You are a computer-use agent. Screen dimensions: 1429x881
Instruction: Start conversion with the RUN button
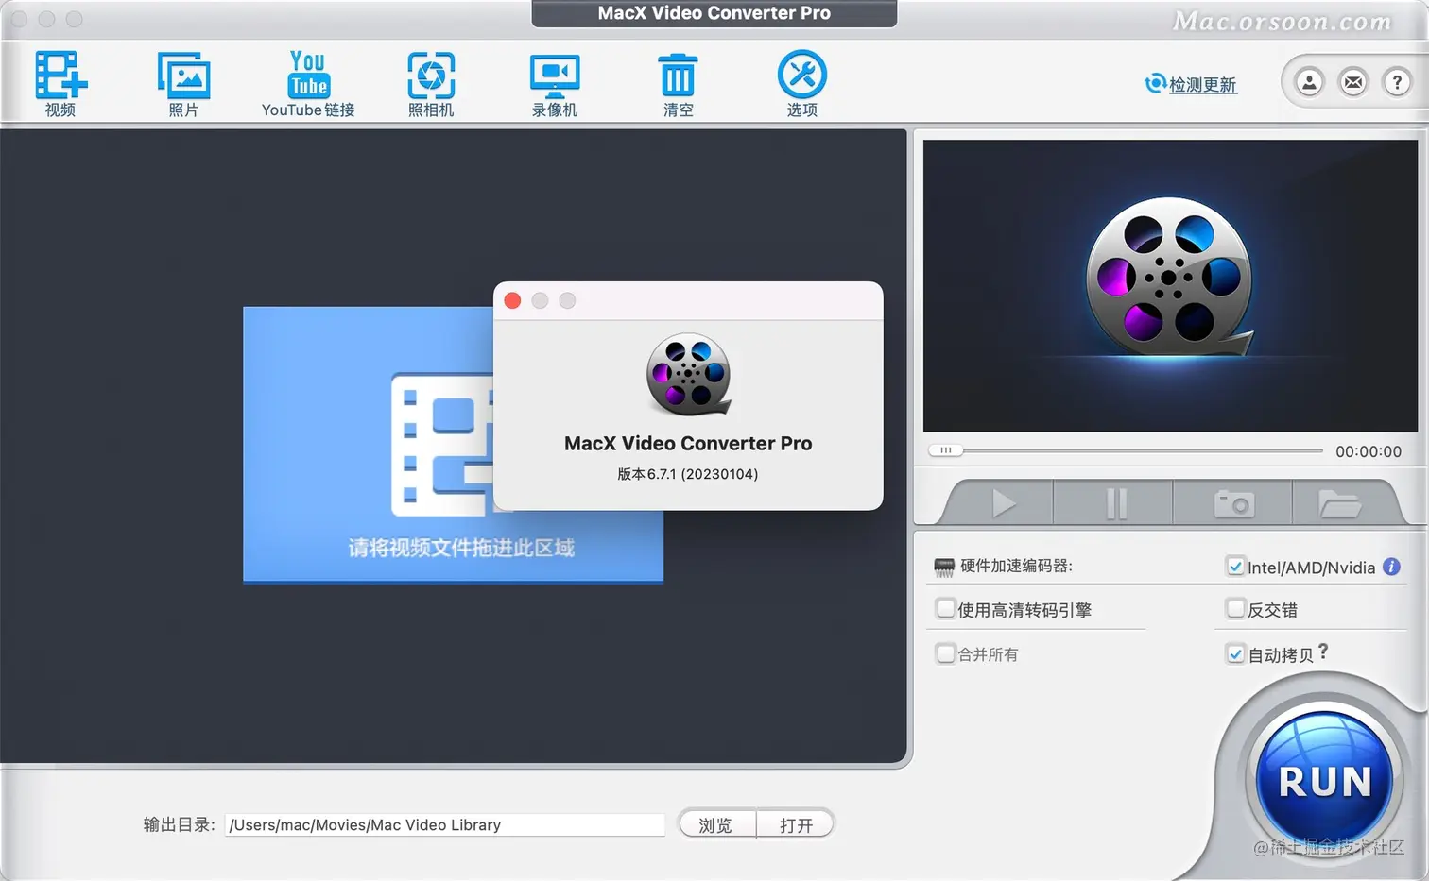(x=1324, y=782)
